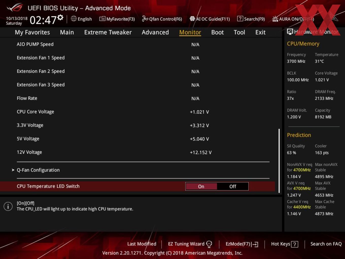Select Extension Fan 3 Speed label

[x=41, y=85]
